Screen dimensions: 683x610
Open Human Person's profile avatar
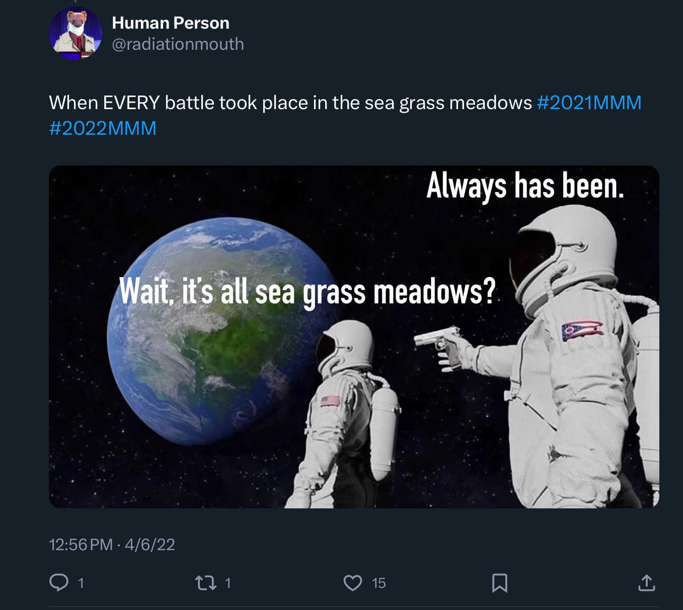(75, 34)
